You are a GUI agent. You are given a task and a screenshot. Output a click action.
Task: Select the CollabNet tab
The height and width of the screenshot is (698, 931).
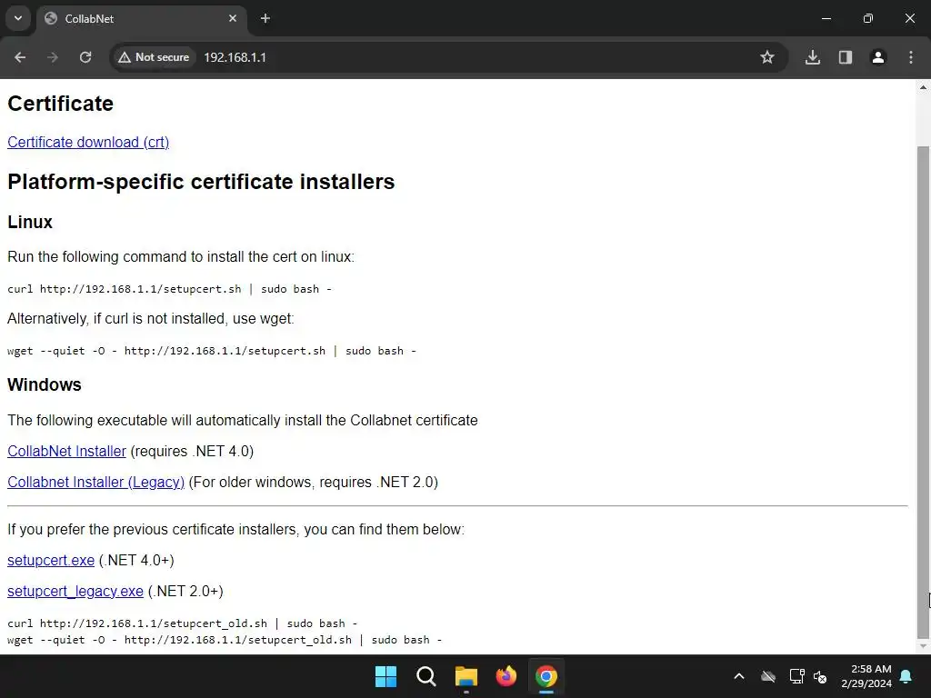coord(142,19)
